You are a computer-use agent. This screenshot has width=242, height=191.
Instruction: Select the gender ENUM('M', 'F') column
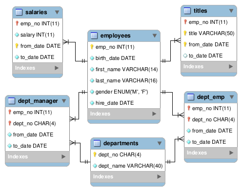124,92
